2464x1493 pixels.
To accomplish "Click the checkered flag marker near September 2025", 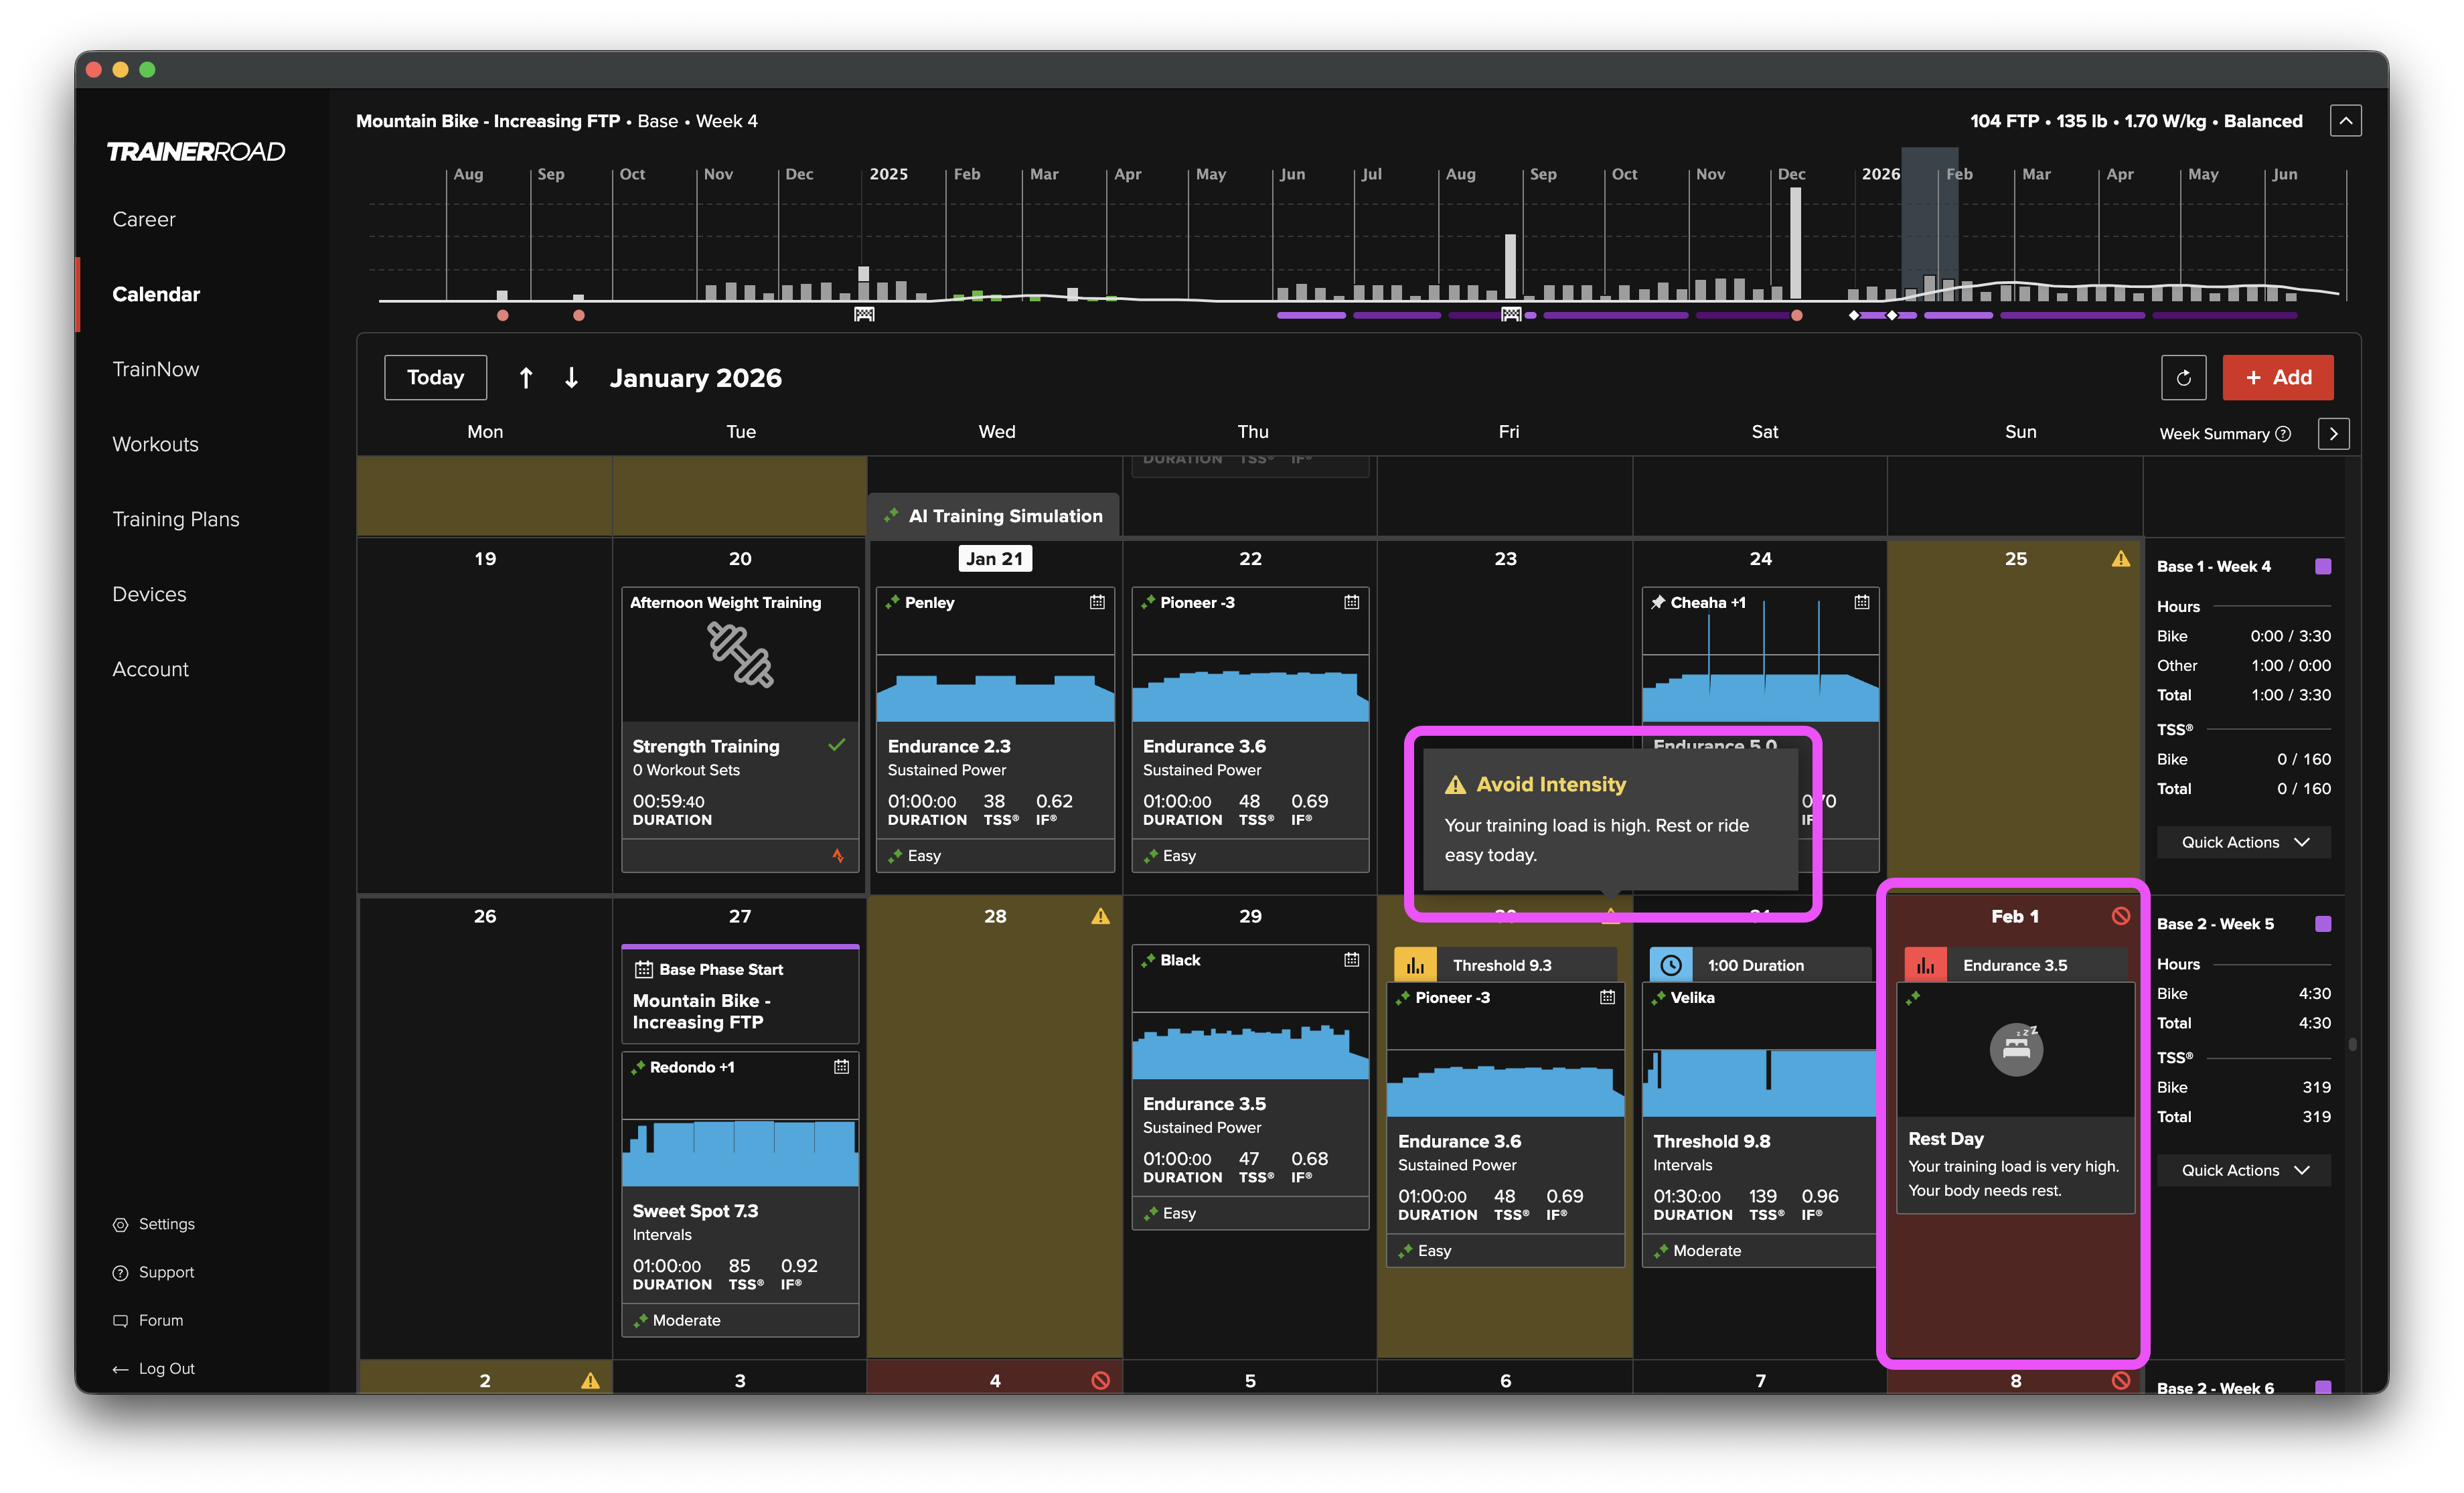I will click(1511, 315).
